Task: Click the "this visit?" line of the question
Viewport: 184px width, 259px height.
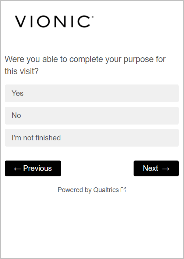Action: tap(21, 71)
